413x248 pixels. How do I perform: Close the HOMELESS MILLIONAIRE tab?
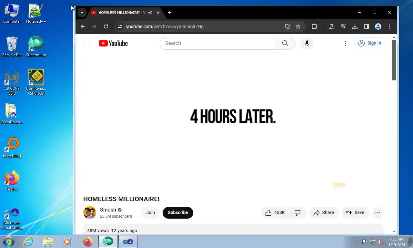[x=158, y=13]
